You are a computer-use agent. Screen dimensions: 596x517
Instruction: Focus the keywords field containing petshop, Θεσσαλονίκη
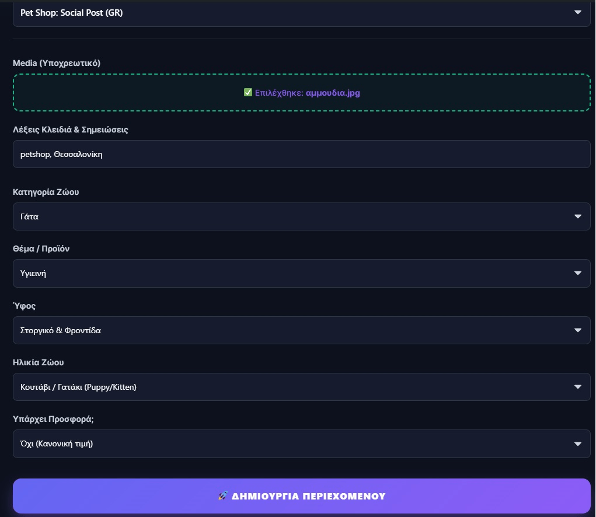click(301, 154)
